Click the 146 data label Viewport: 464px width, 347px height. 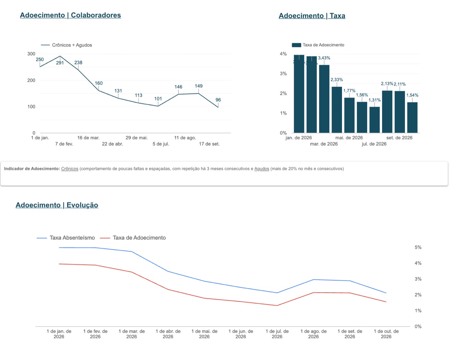[x=178, y=87]
